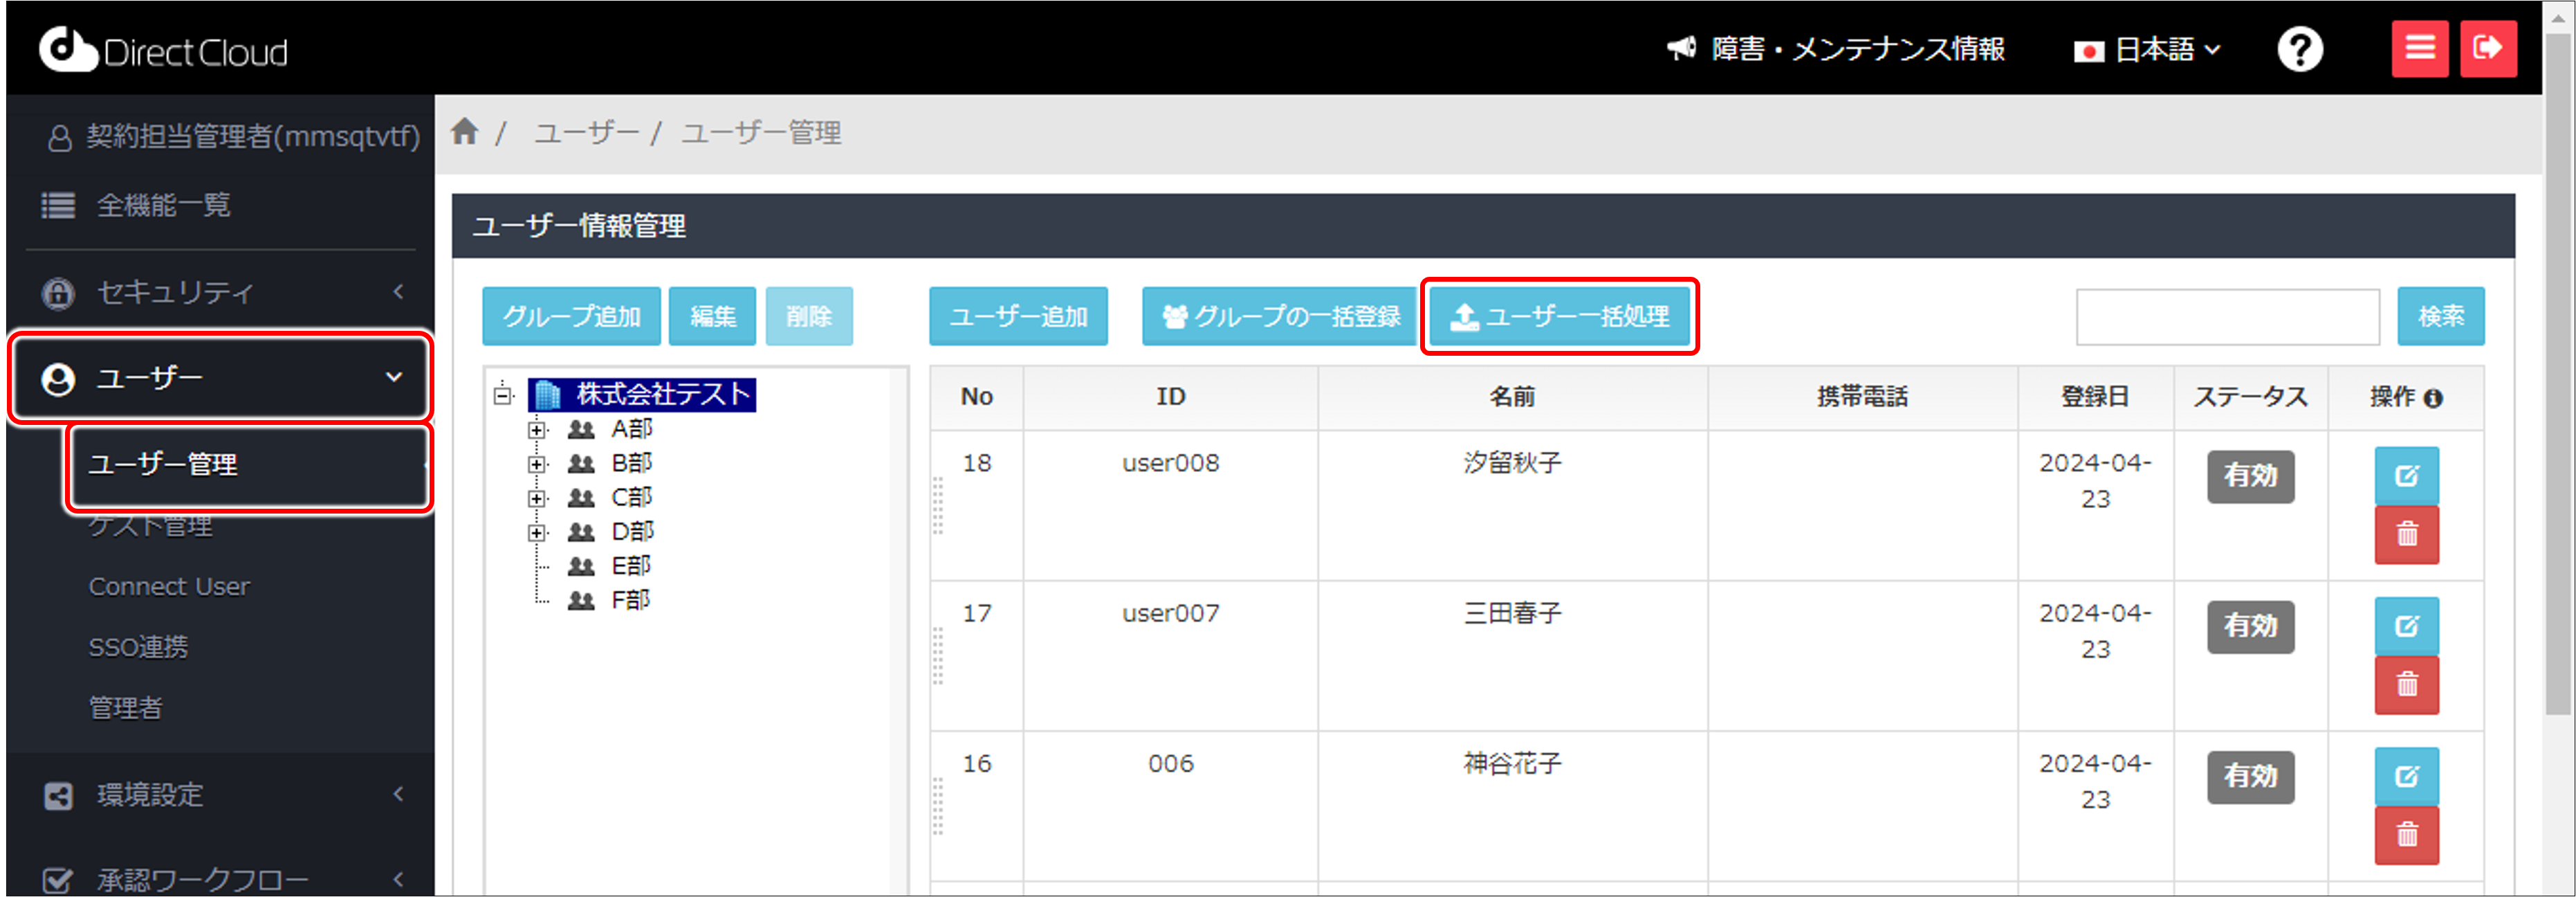Image resolution: width=2576 pixels, height=897 pixels.
Task: Click the megaphone maintenance information icon
Action: (x=1682, y=48)
